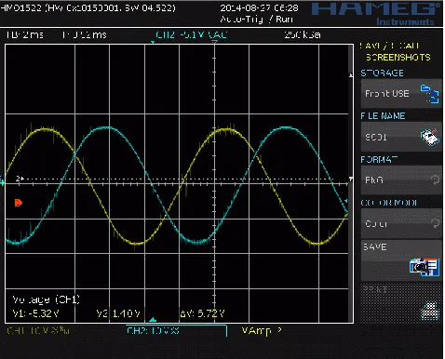Viewport: 445px width, 359px height.
Task: Click the rotate arrow beside PNG format
Action: click(436, 179)
